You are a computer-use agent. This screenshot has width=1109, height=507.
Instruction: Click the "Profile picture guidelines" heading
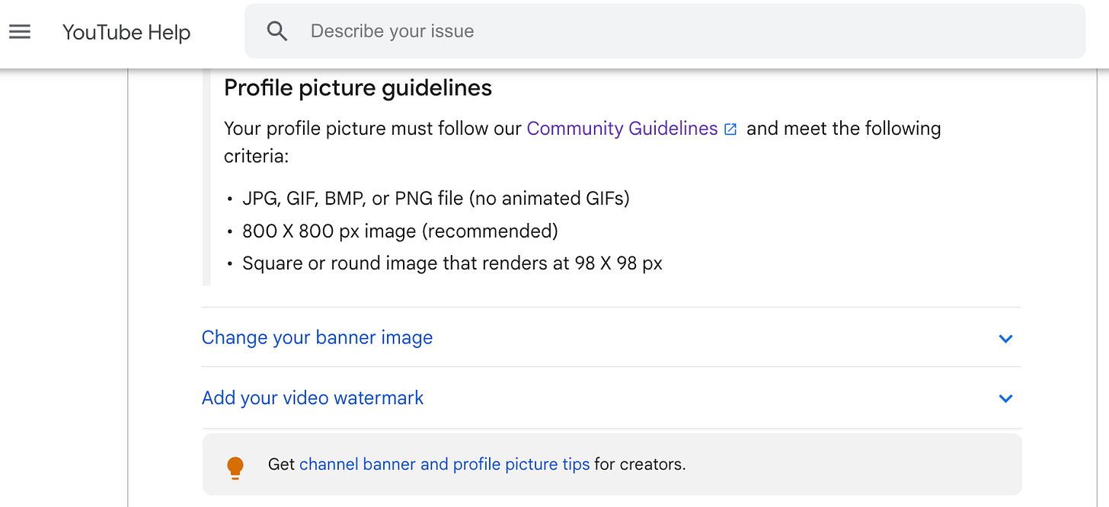pyautogui.click(x=358, y=88)
